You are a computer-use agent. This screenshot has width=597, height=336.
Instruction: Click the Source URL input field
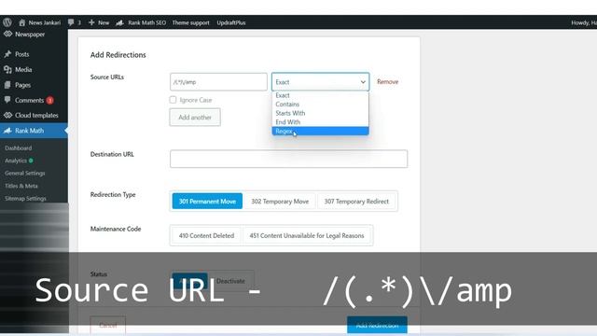[x=218, y=82]
